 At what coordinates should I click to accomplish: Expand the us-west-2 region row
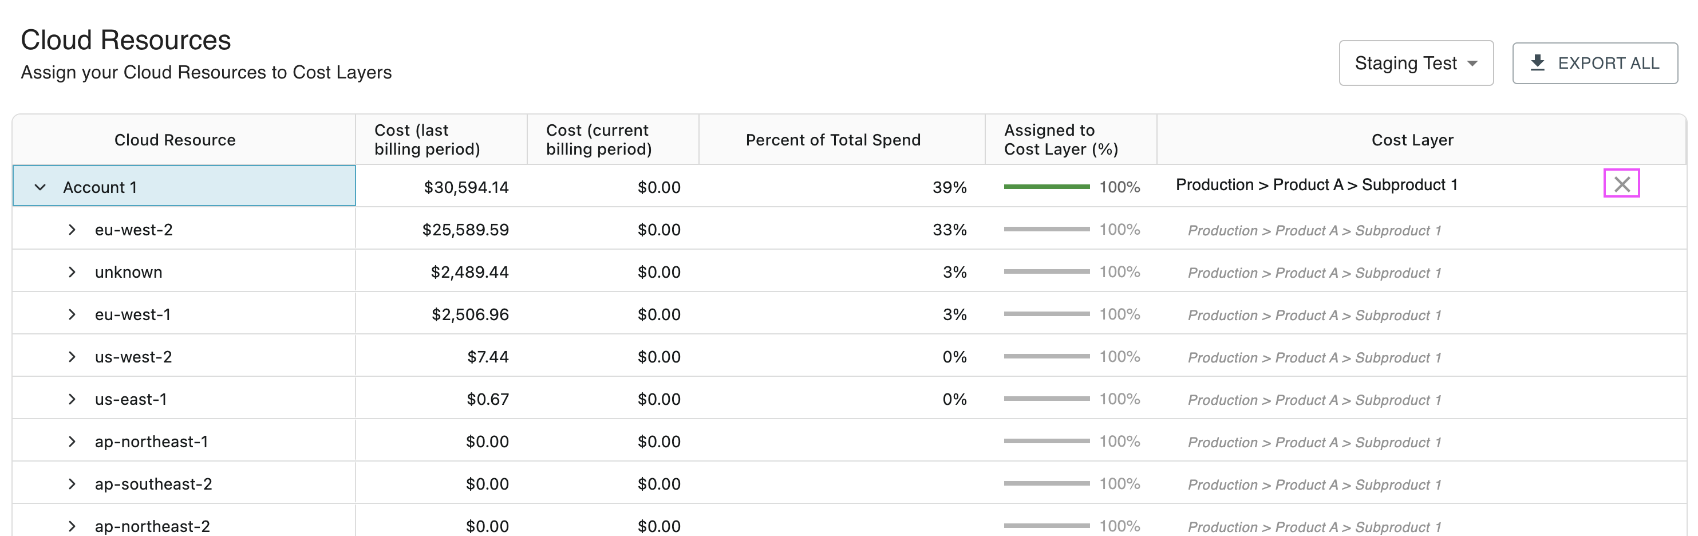72,357
